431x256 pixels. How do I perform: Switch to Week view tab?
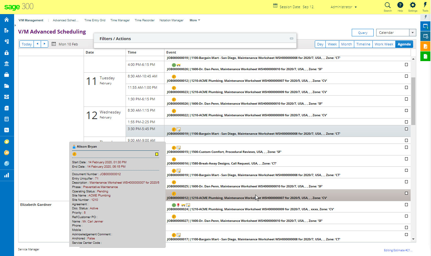click(x=332, y=44)
